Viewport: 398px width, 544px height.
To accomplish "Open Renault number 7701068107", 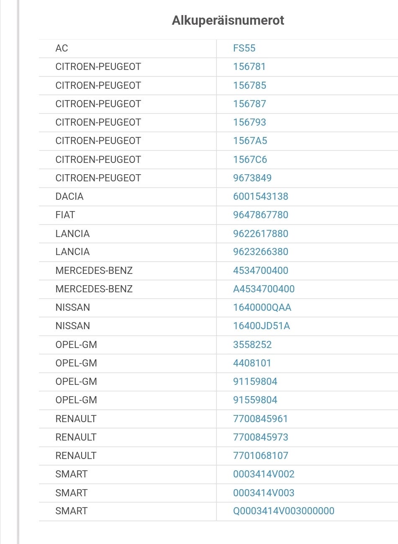I will (x=261, y=456).
